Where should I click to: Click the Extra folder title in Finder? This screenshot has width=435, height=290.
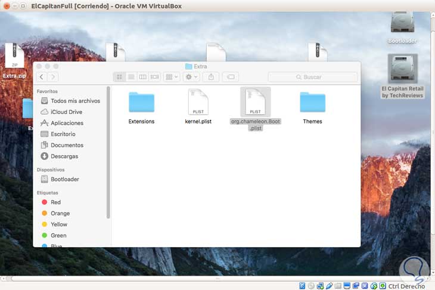pos(197,66)
